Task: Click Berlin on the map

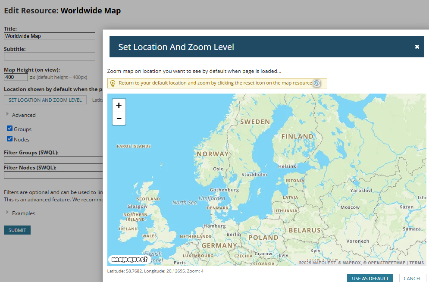Action: pyautogui.click(x=234, y=235)
